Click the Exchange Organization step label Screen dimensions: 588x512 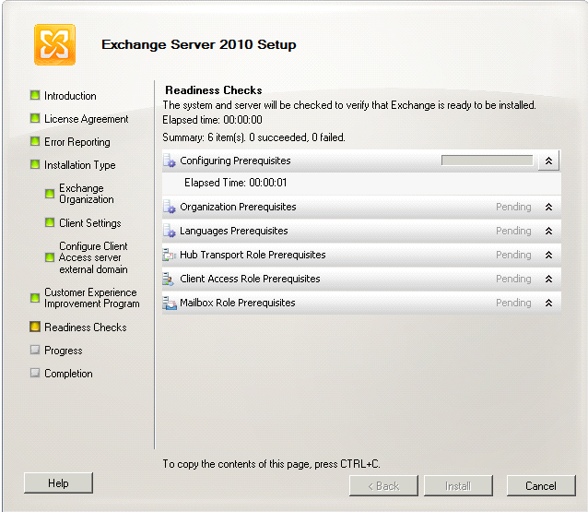point(87,194)
